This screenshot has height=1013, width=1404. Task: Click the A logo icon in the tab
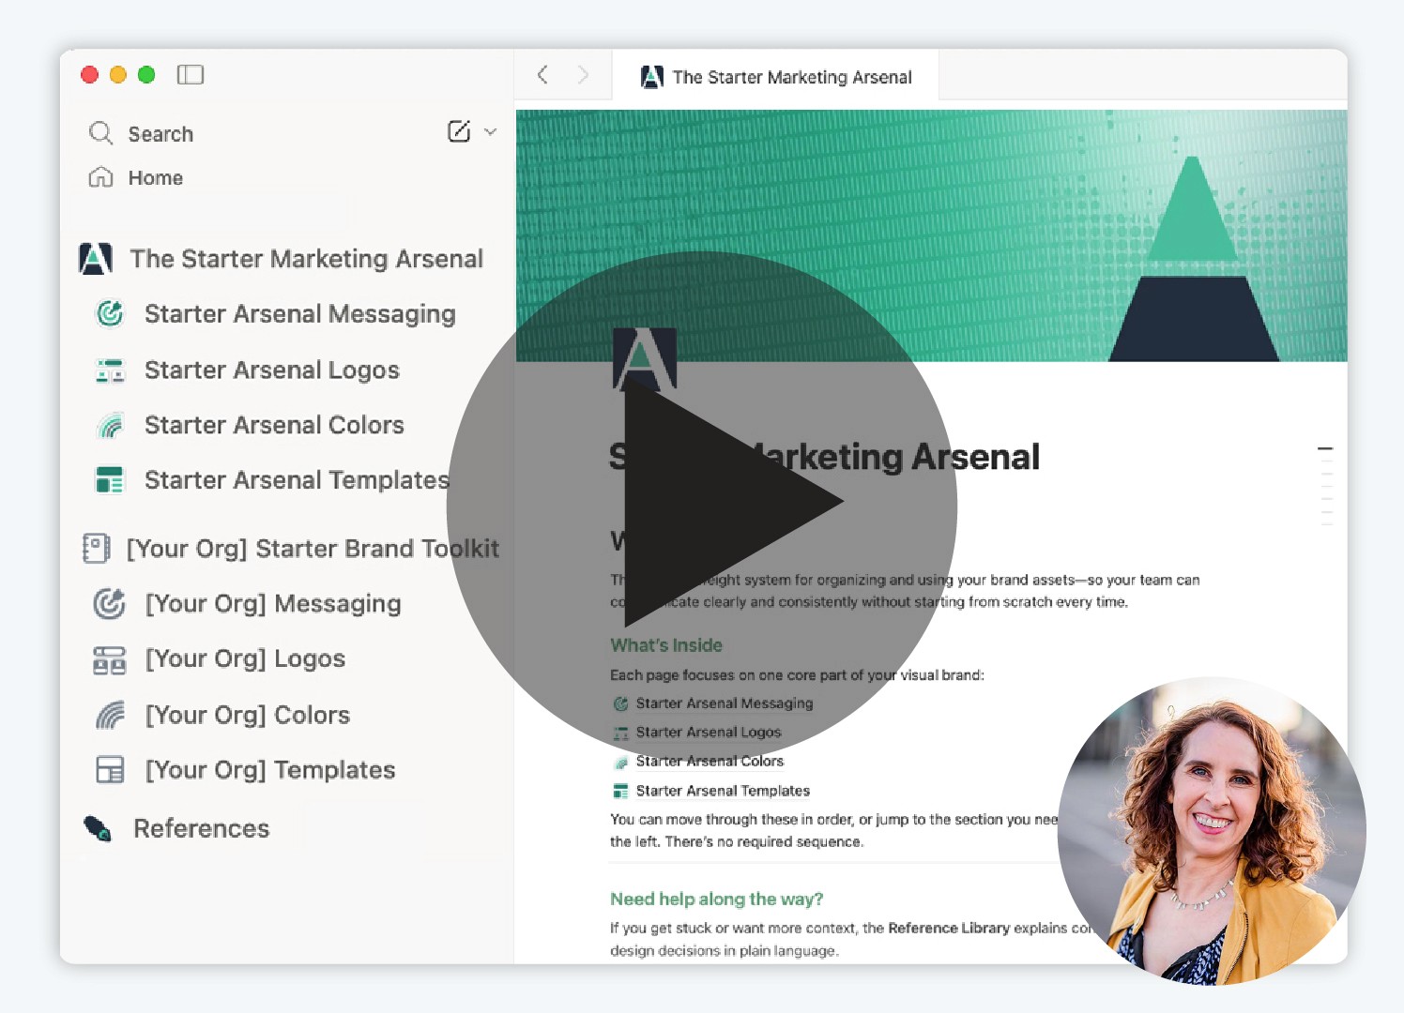pos(652,77)
